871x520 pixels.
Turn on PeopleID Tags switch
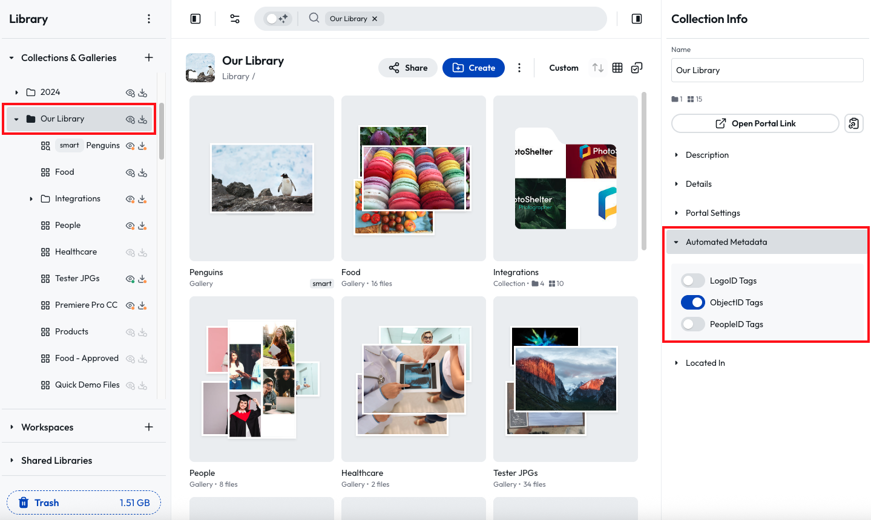click(692, 324)
